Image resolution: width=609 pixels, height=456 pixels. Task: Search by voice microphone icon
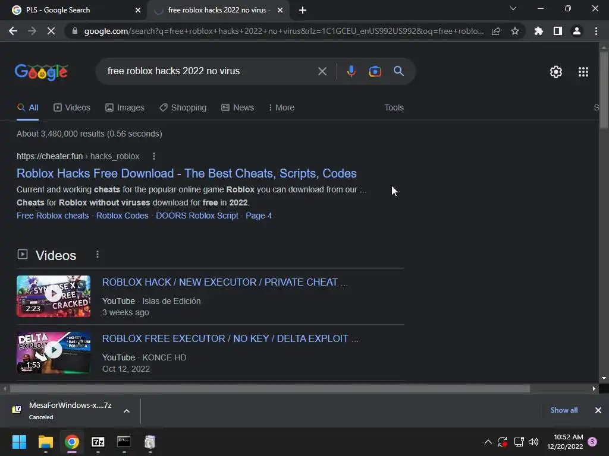pyautogui.click(x=351, y=71)
